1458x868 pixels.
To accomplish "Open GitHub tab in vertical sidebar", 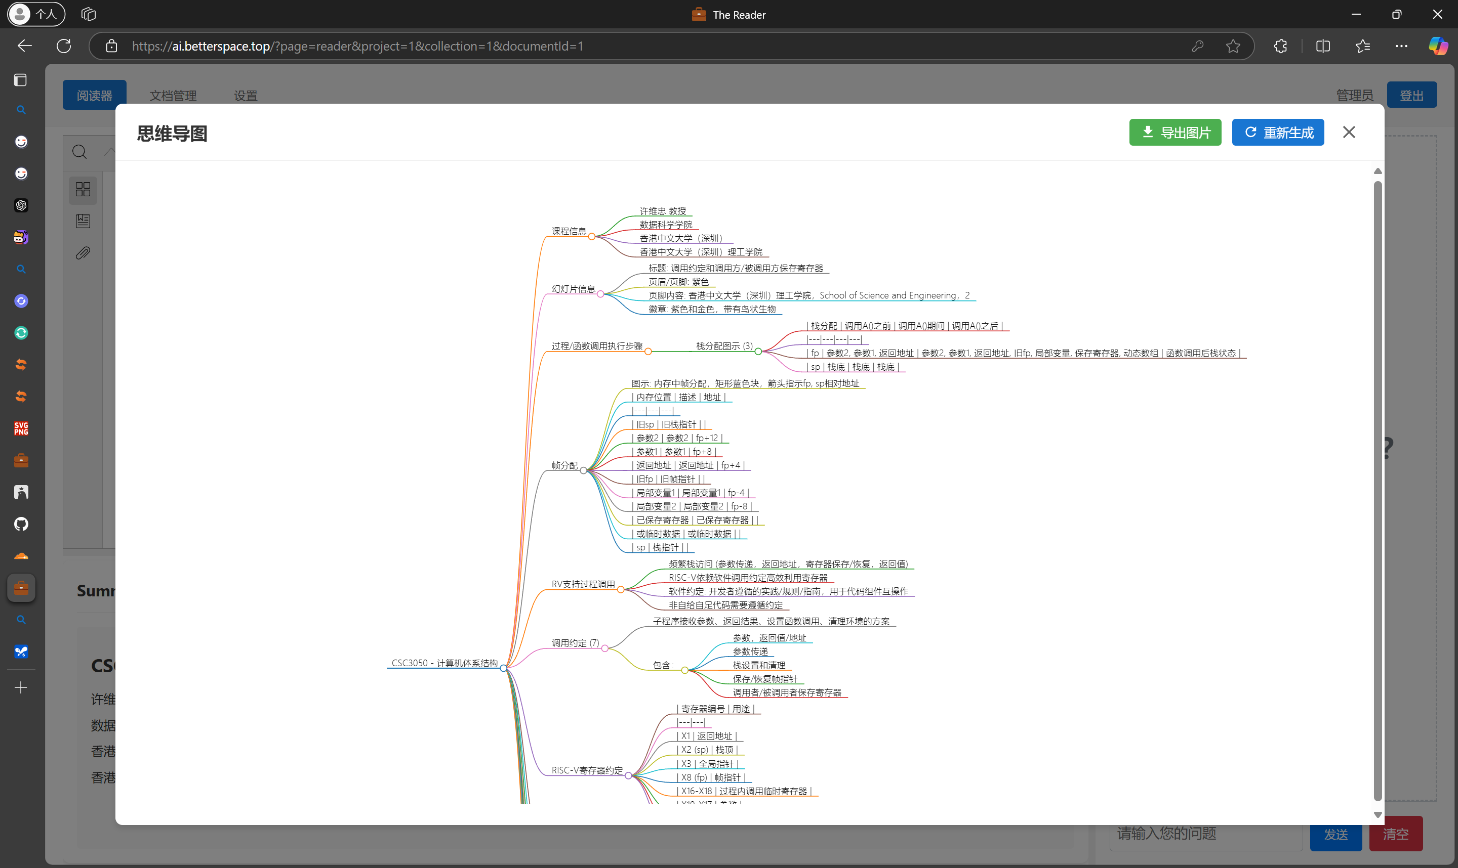I will point(21,524).
